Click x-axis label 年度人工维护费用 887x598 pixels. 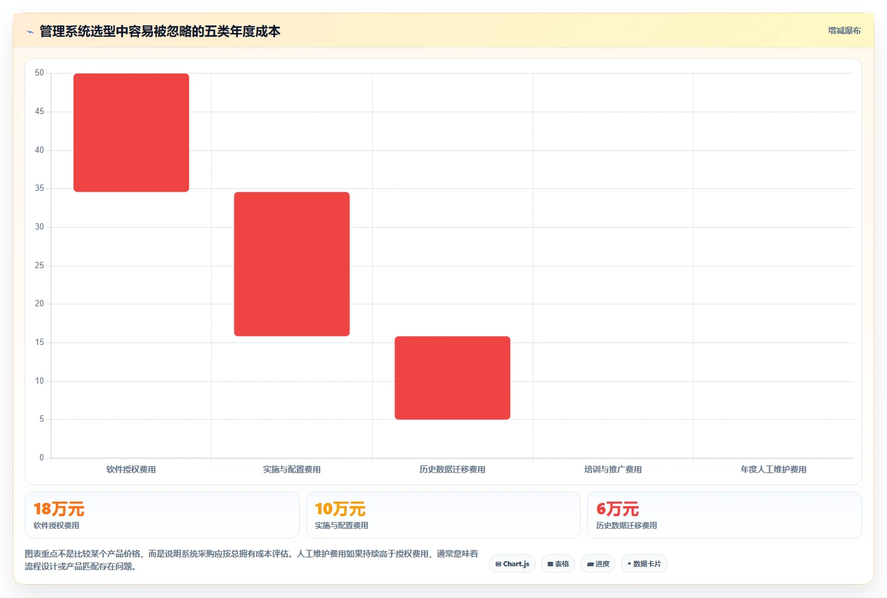tap(774, 469)
